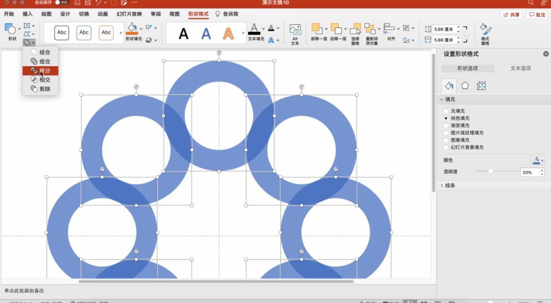
Task: Select the 图案填充 radio option
Action: pyautogui.click(x=446, y=140)
